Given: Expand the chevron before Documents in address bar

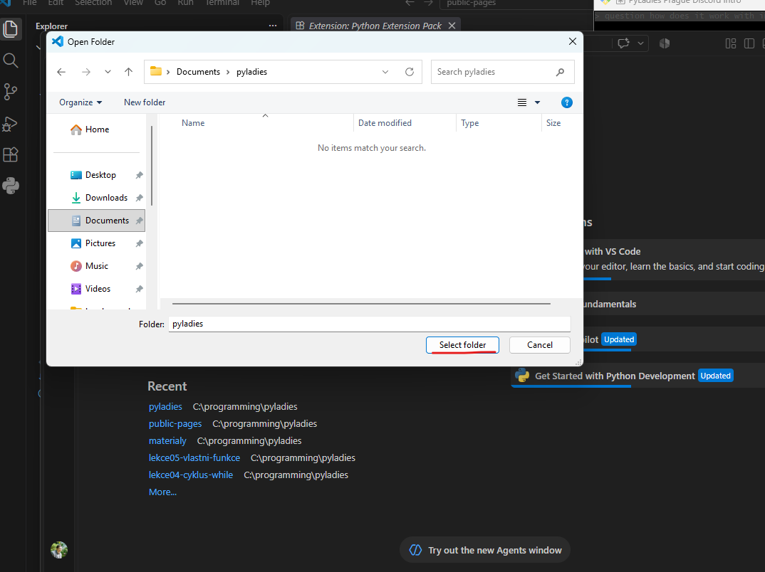Looking at the screenshot, I should click(168, 72).
